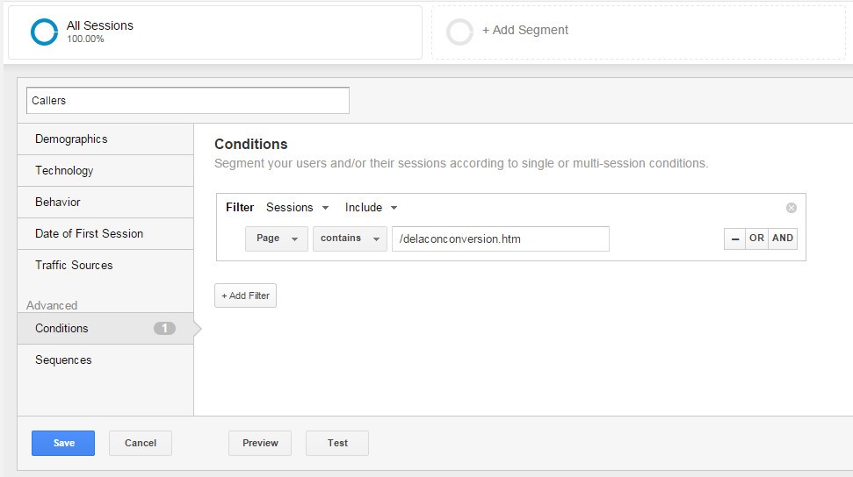Add an OR condition
Screen dimensions: 853x477
coord(756,238)
